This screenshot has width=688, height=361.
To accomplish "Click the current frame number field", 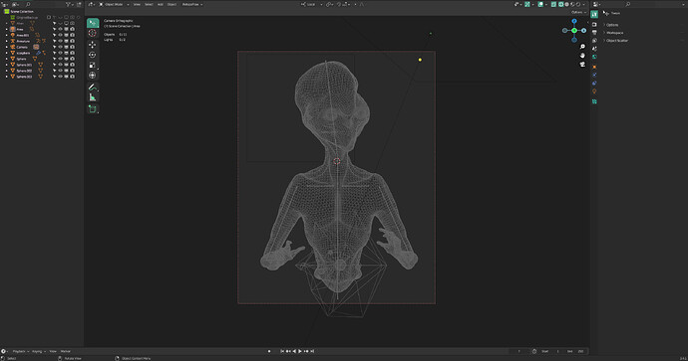I will pos(519,351).
